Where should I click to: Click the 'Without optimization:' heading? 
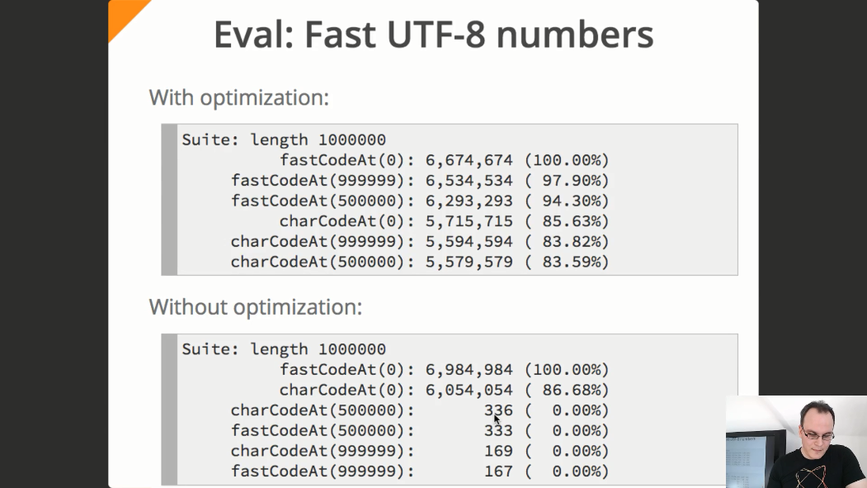click(256, 308)
